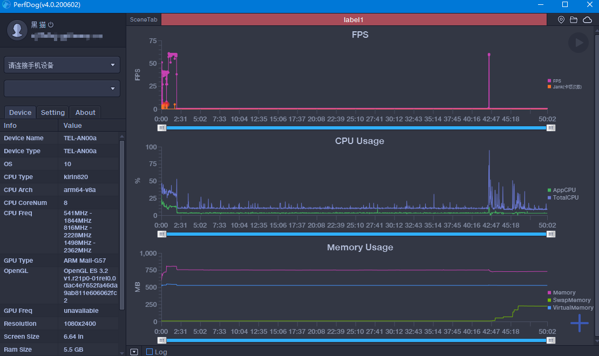Click the location pin icon
Image resolution: width=599 pixels, height=356 pixels.
click(561, 20)
